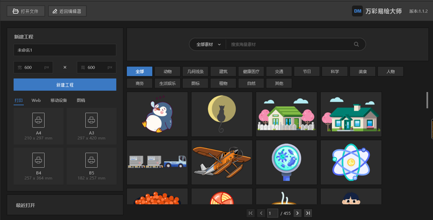
Task: Select the 打印 preset tab
Action: 19,100
